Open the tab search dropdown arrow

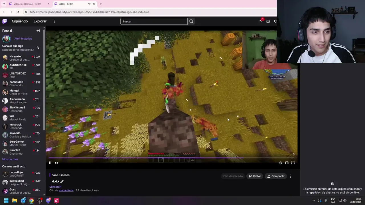coord(4,4)
